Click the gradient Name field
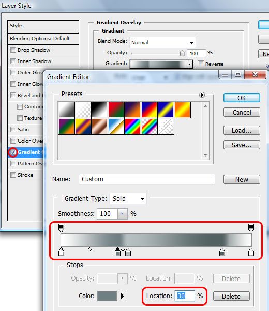 pos(147,179)
